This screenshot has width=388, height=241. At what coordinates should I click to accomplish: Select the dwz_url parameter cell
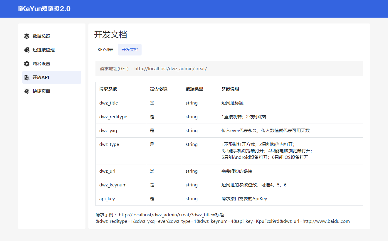108,171
